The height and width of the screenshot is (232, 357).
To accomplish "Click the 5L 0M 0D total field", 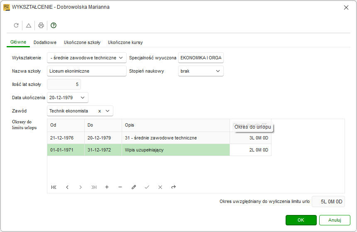I will (328, 201).
